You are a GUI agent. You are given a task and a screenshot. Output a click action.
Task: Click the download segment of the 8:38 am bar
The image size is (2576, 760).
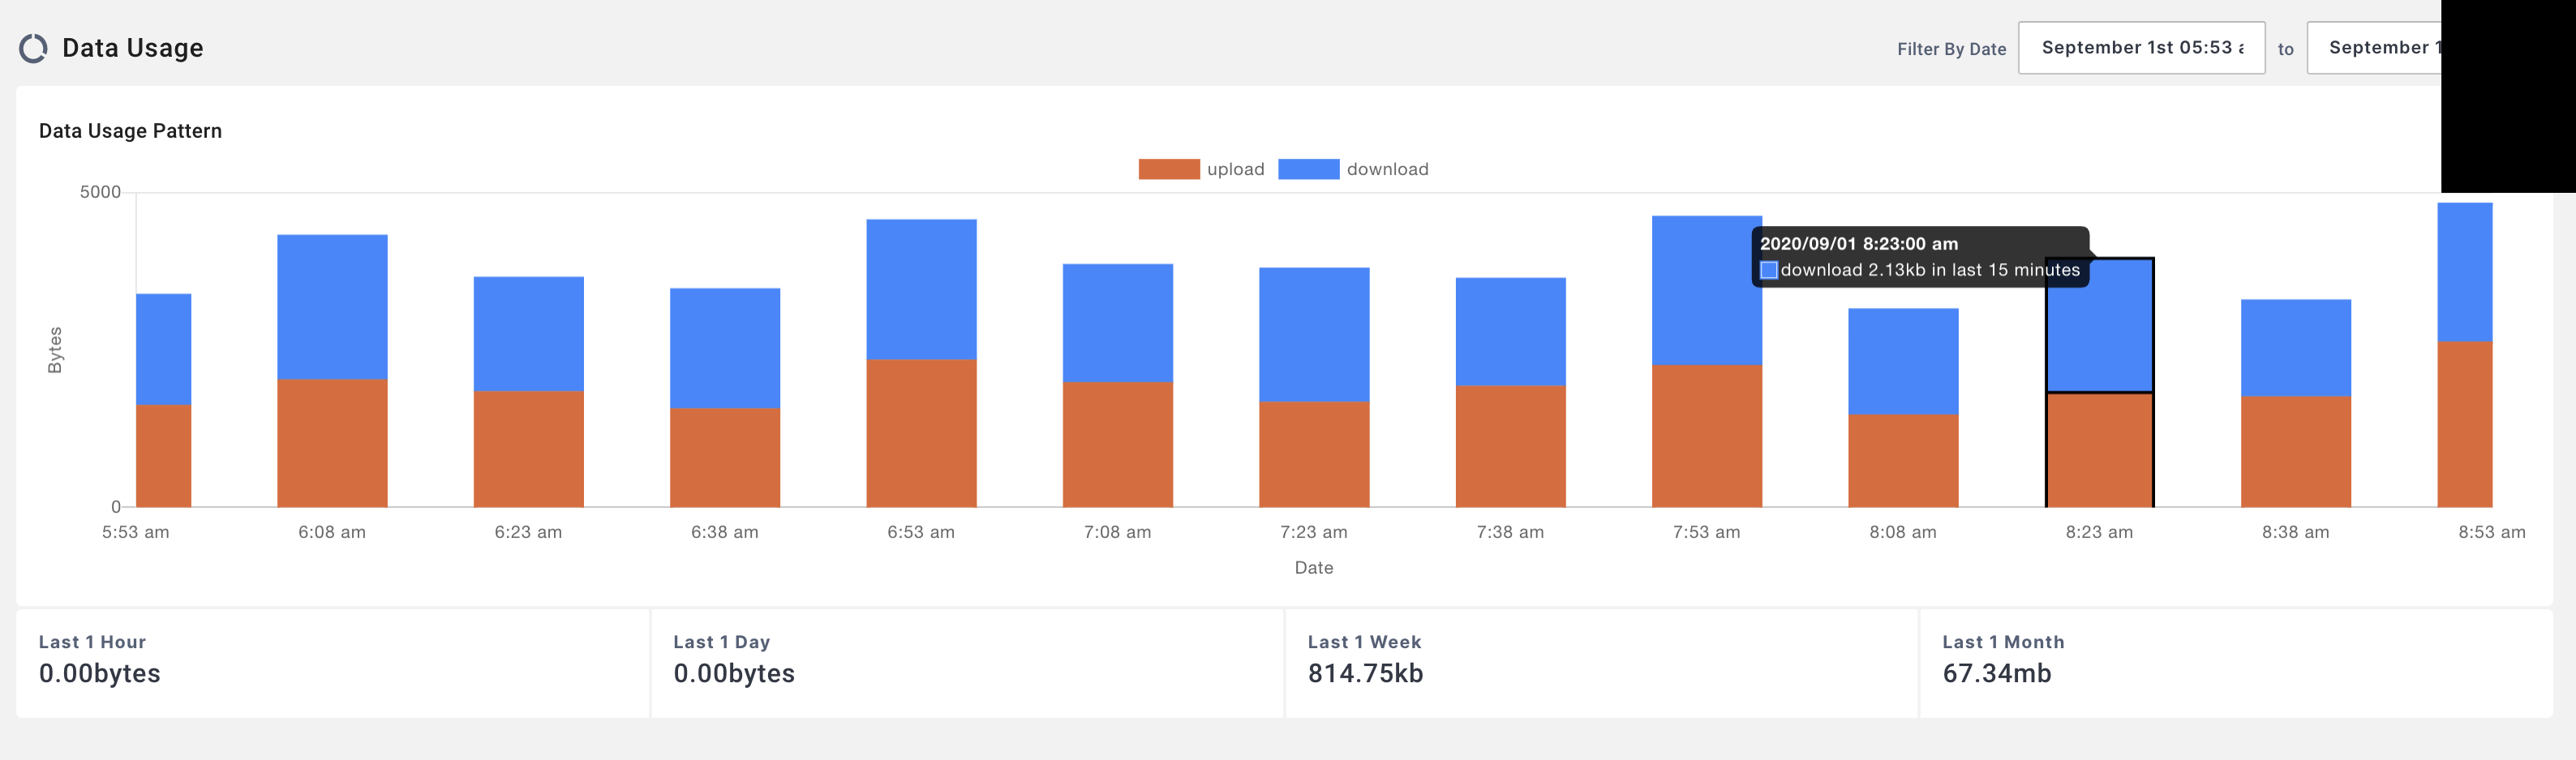(x=2295, y=348)
